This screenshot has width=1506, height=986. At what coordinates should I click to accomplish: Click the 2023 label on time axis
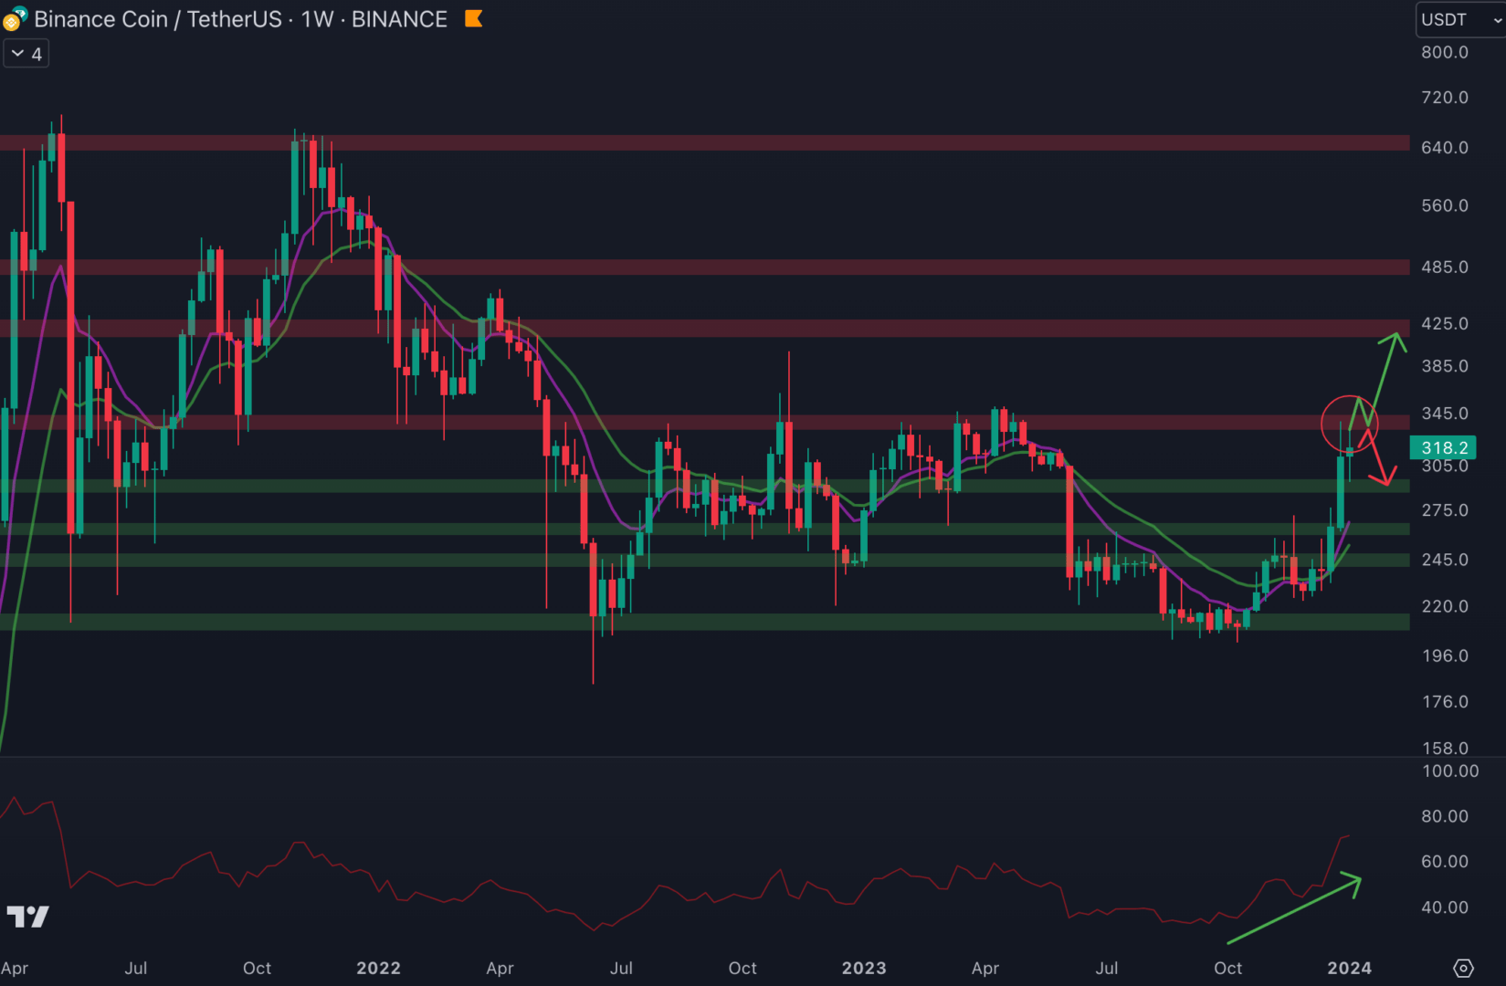tap(863, 968)
